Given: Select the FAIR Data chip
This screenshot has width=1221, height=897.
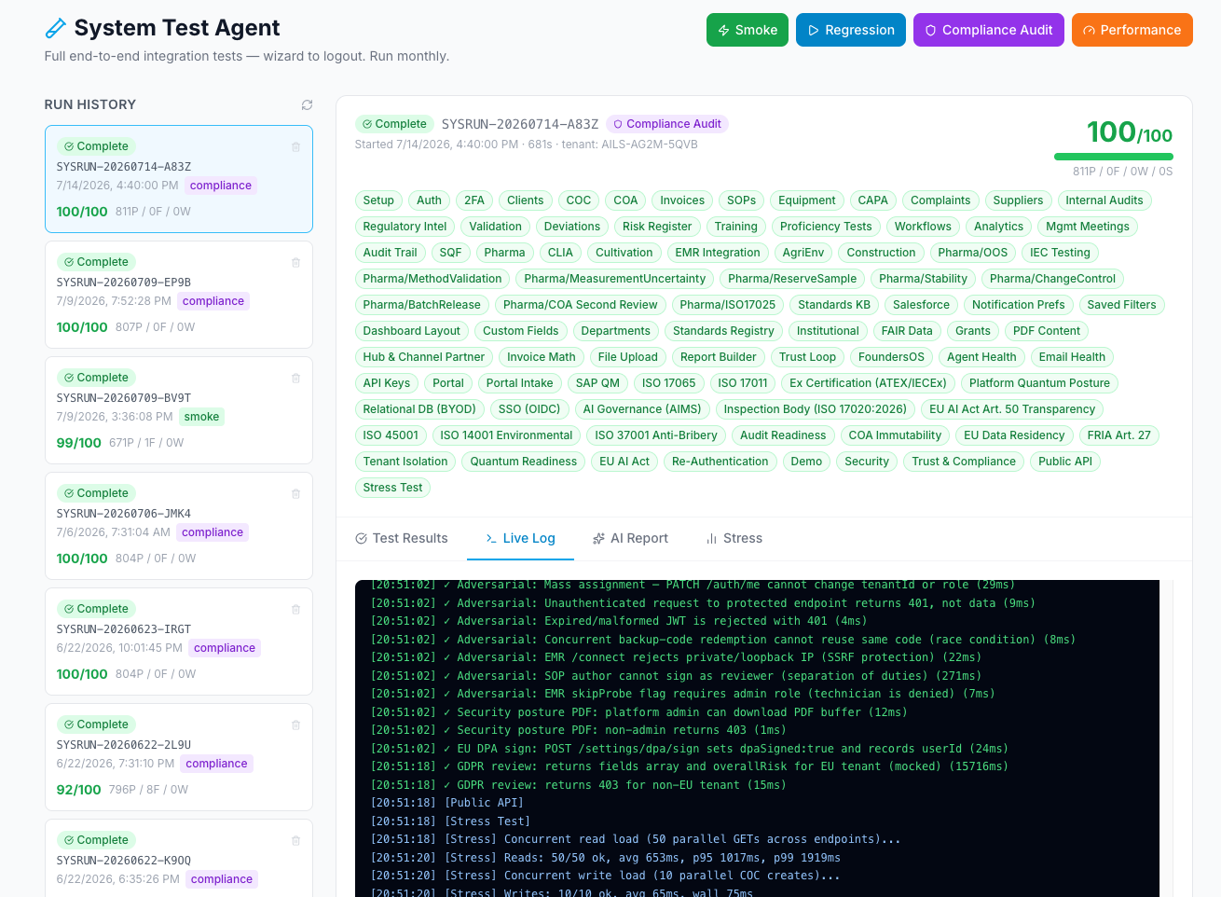Looking at the screenshot, I should pyautogui.click(x=907, y=331).
